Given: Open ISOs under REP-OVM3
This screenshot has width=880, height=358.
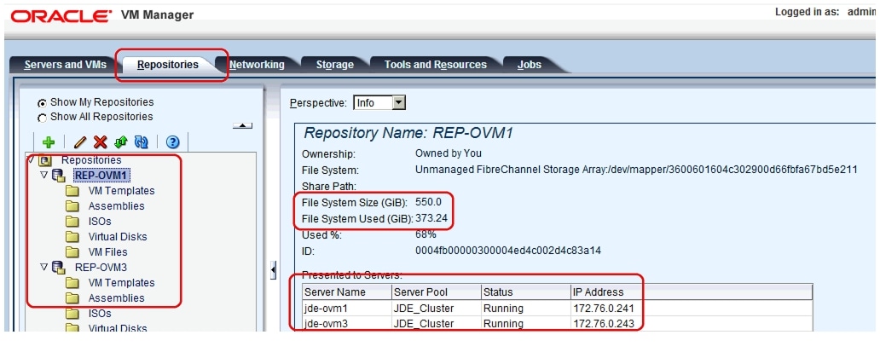Looking at the screenshot, I should 99,314.
